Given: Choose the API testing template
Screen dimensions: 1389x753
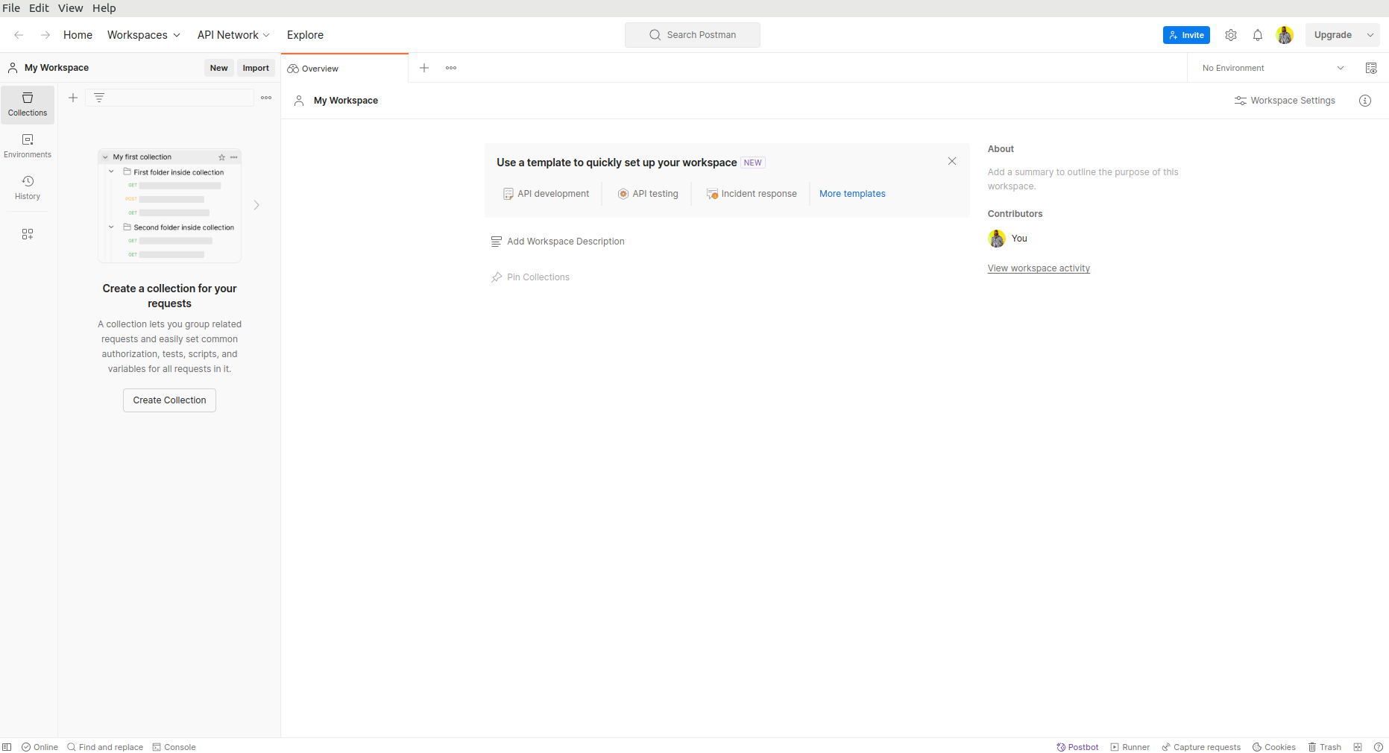Looking at the screenshot, I should pyautogui.click(x=648, y=194).
